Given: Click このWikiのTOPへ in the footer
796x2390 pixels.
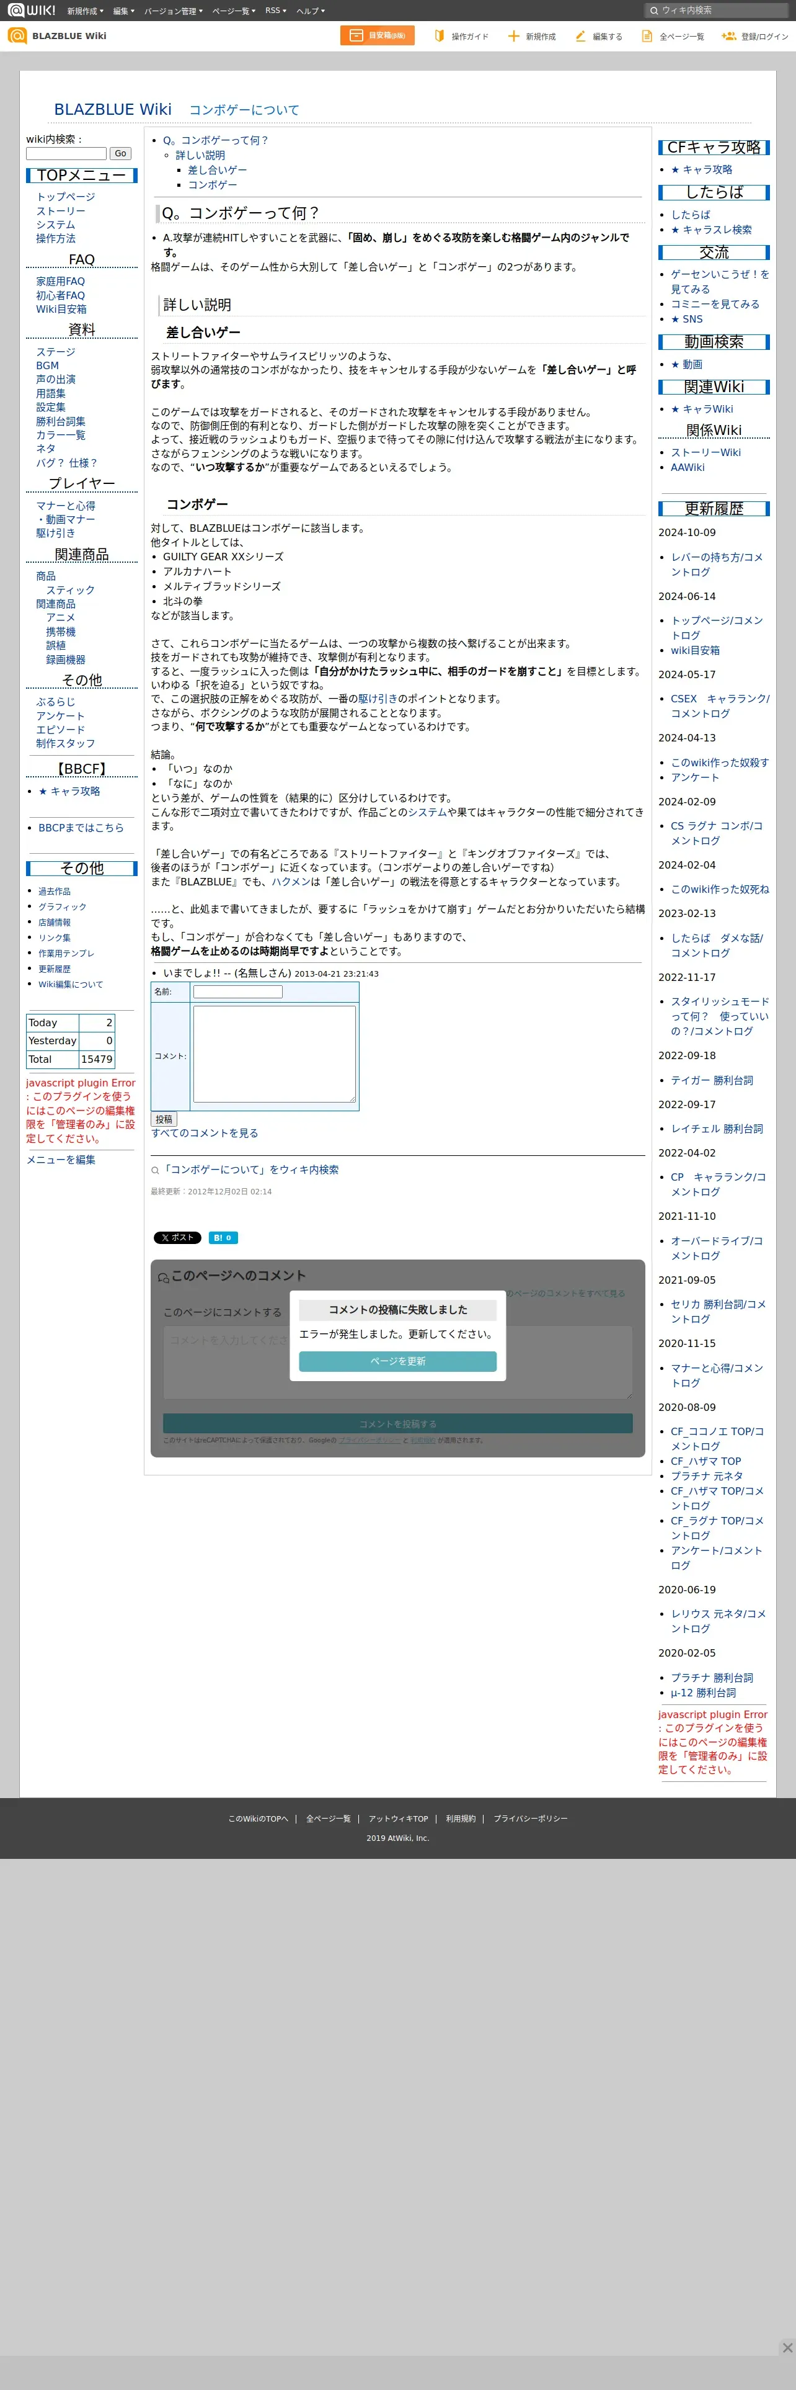Looking at the screenshot, I should 259,1819.
